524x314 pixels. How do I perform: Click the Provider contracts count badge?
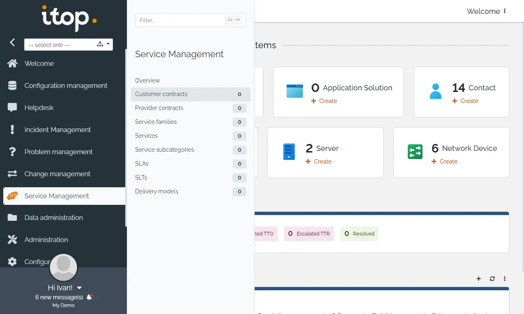pyautogui.click(x=239, y=108)
